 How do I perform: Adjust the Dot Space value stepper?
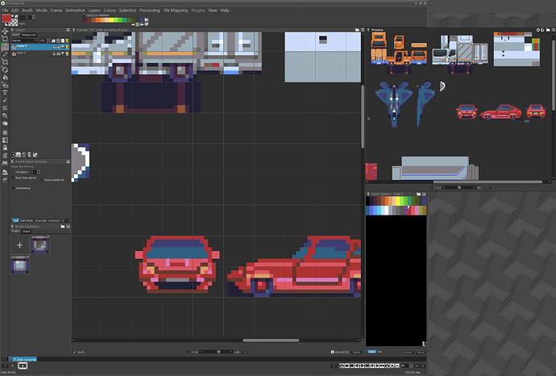pyautogui.click(x=39, y=172)
